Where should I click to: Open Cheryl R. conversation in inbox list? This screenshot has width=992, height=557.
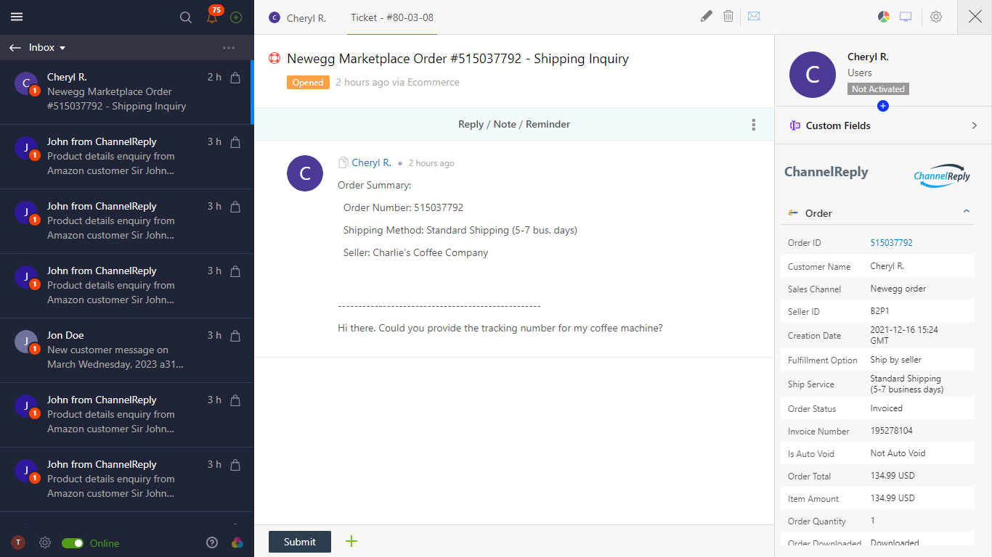[x=126, y=91]
